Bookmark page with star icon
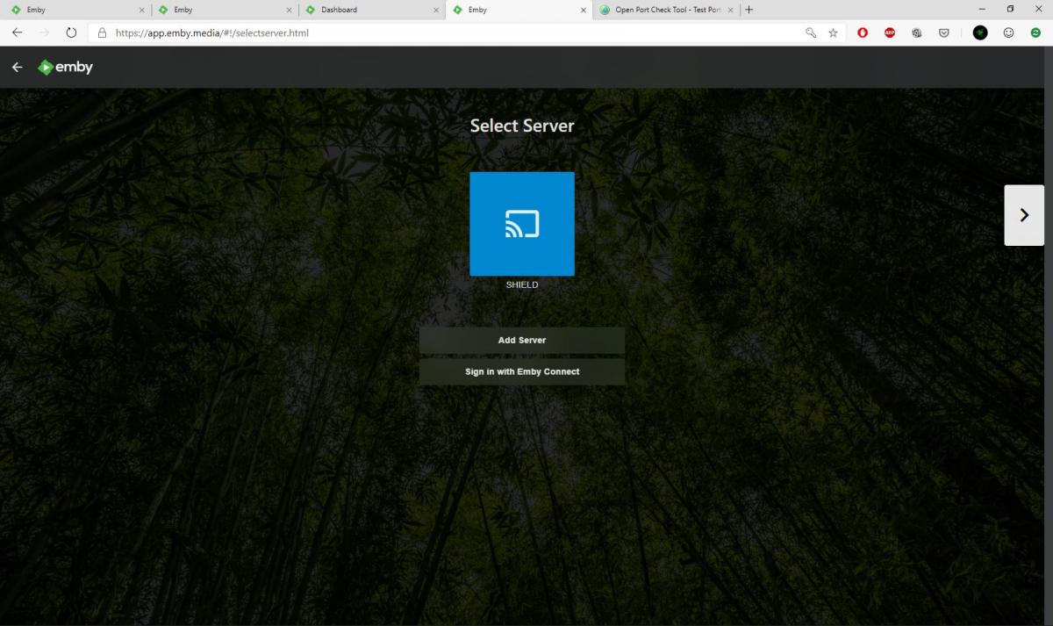Viewport: 1053px width, 626px height. [833, 33]
